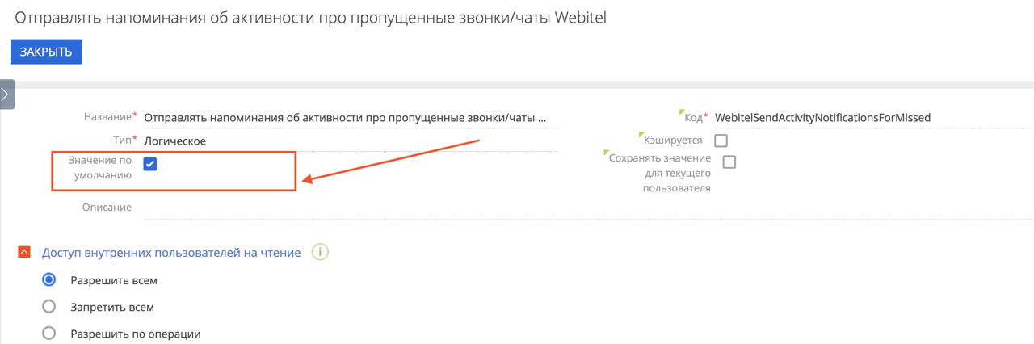Screen dimensions: 1034x344
Task: Open the green info icon near access heading
Action: tap(320, 253)
